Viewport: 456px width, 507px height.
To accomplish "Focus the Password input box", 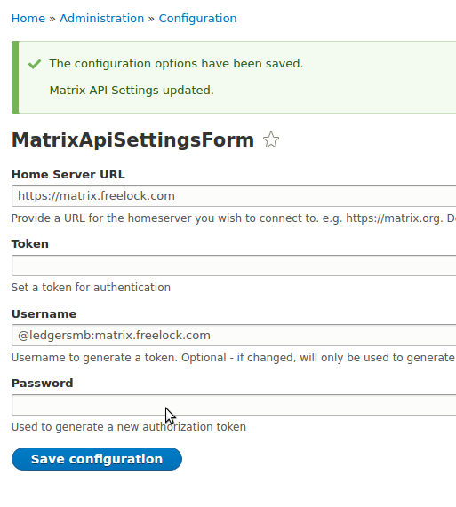I will 234,405.
